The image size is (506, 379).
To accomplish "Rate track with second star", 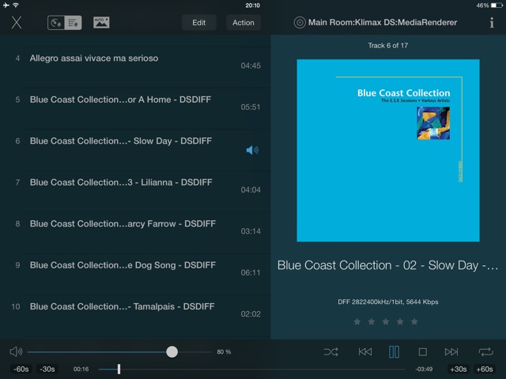I will (x=372, y=321).
